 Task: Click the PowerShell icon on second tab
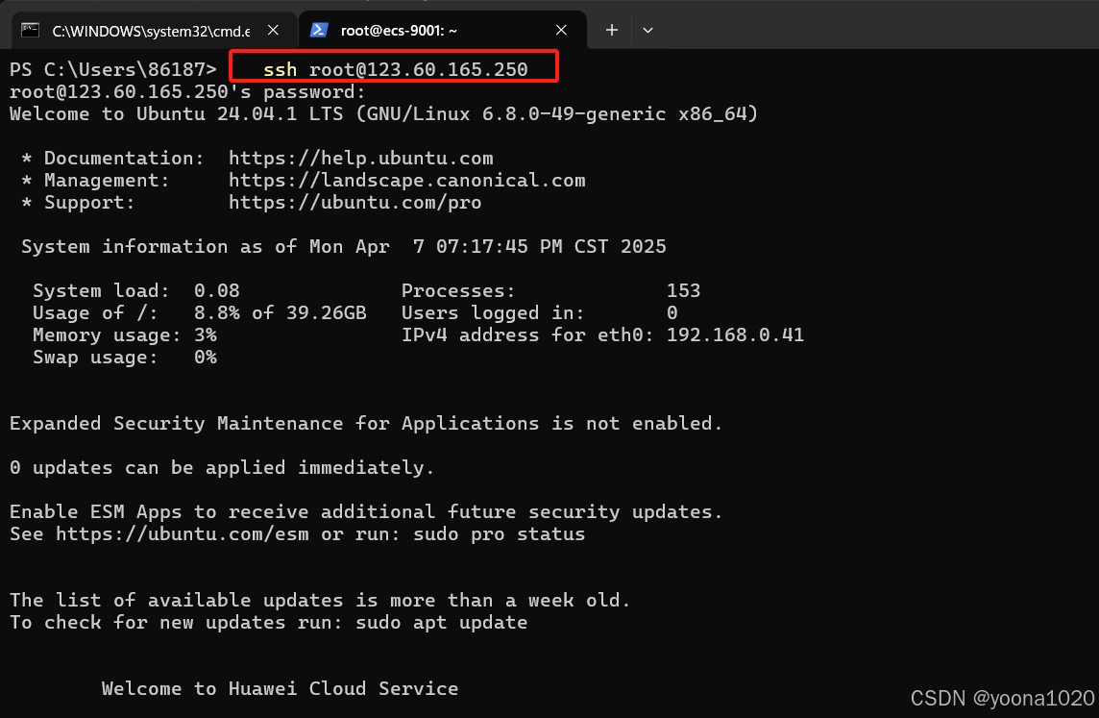coord(320,30)
